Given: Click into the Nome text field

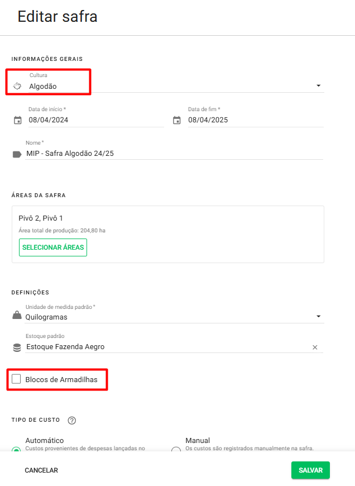Looking at the screenshot, I should point(173,154).
